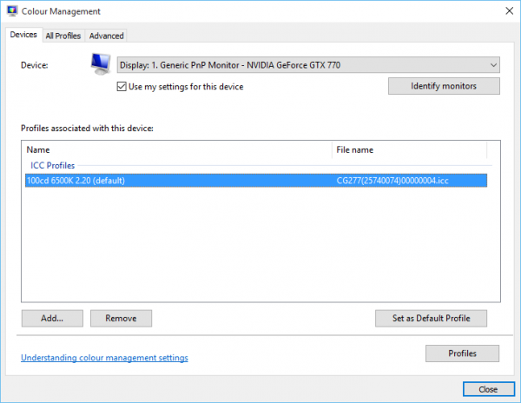Click the monitor icon beside the Device dropdown
The height and width of the screenshot is (403, 521).
click(x=102, y=64)
